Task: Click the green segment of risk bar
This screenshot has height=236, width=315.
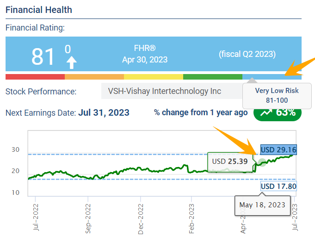Action: pyautogui.click(x=213, y=77)
